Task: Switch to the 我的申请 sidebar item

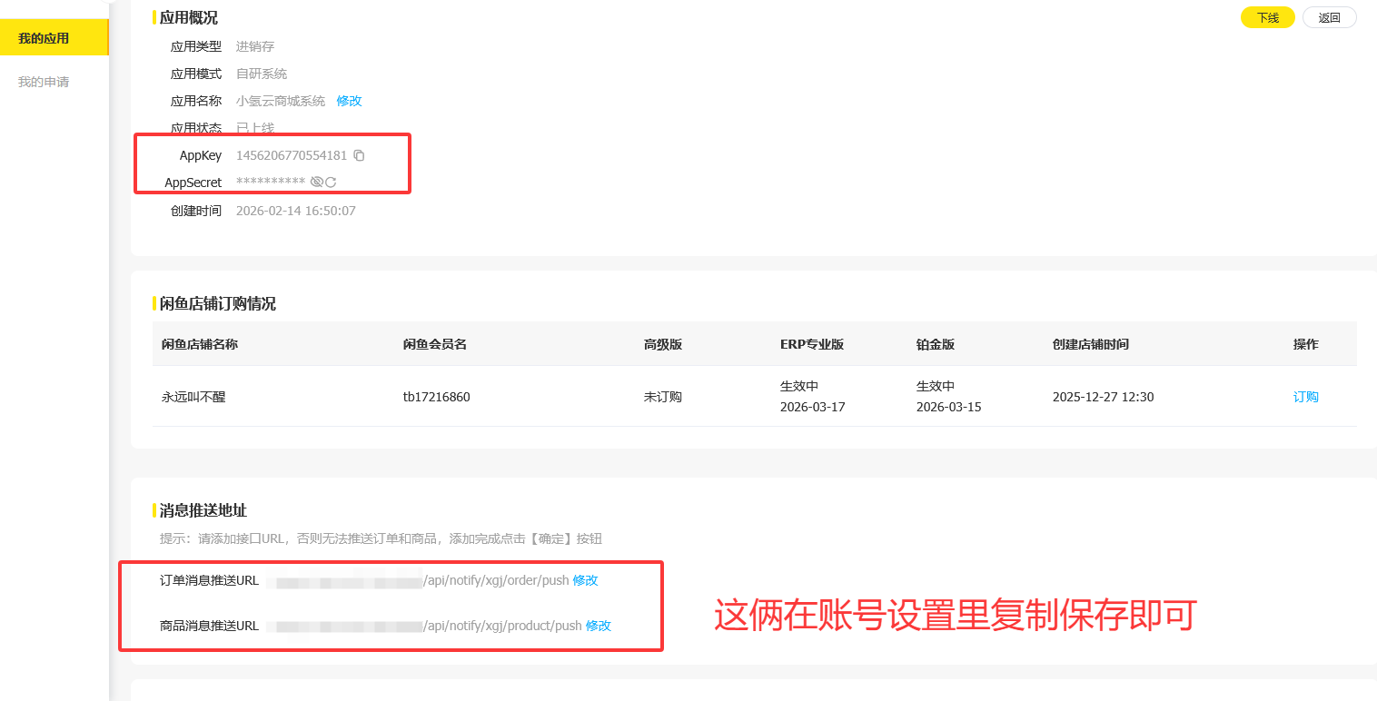Action: pyautogui.click(x=42, y=81)
